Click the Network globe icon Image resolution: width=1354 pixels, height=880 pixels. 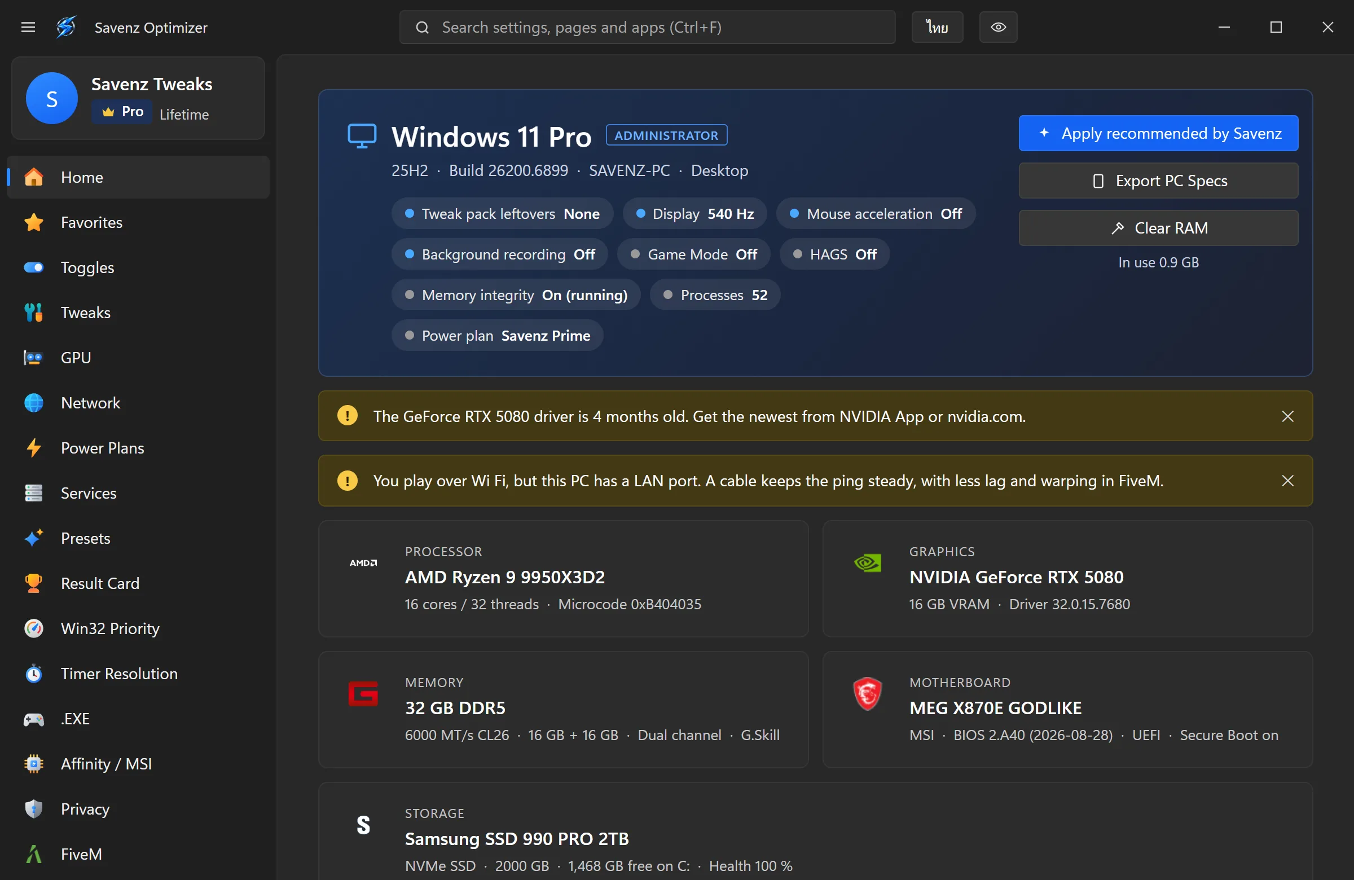33,403
